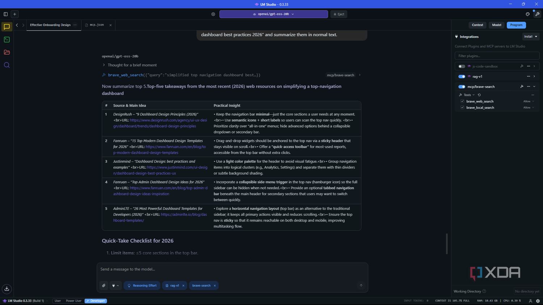Disable the rag-v1 plugin toggle

[x=462, y=77]
